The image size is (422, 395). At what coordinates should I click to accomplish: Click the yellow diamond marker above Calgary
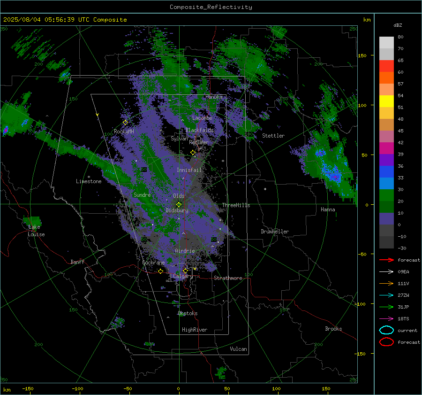[185, 271]
